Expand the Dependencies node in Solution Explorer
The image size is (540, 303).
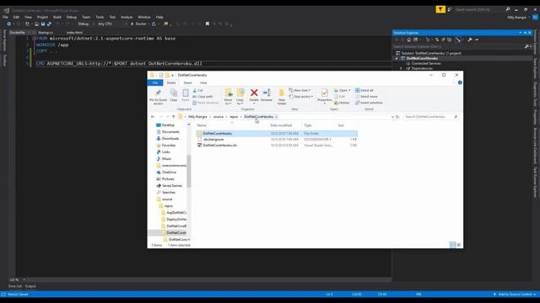(x=401, y=68)
